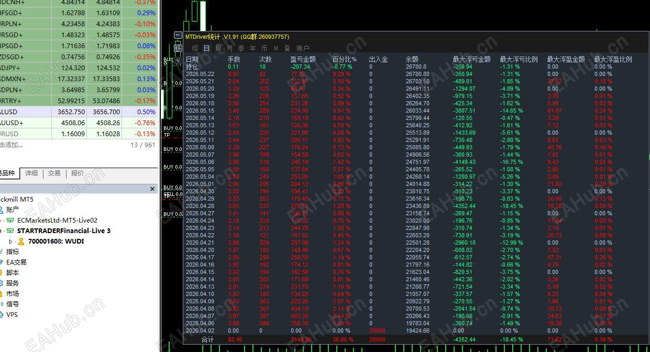Select the VPS node in Navigator
The width and height of the screenshot is (650, 352).
[12, 315]
